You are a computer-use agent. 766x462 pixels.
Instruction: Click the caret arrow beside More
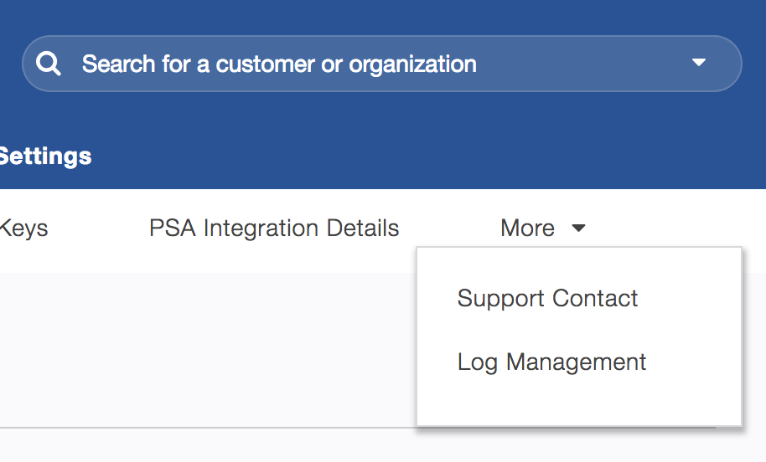[578, 228]
